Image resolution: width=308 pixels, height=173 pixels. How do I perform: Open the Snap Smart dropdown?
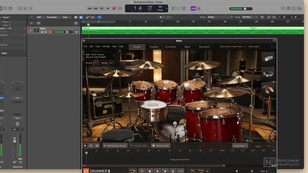(x=220, y=17)
